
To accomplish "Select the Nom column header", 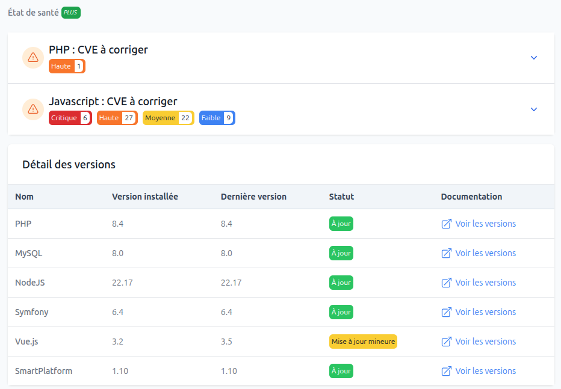I will [x=24, y=196].
